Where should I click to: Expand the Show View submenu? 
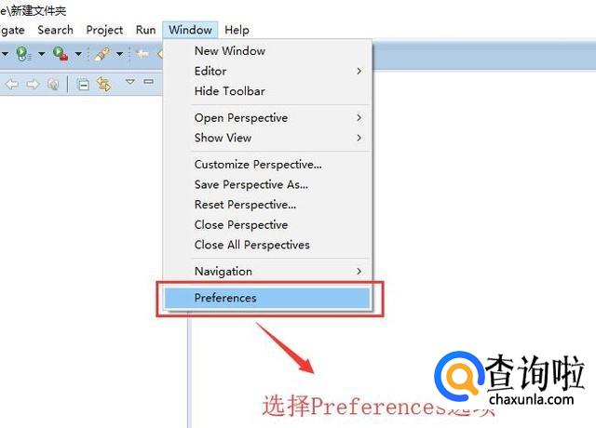point(359,138)
